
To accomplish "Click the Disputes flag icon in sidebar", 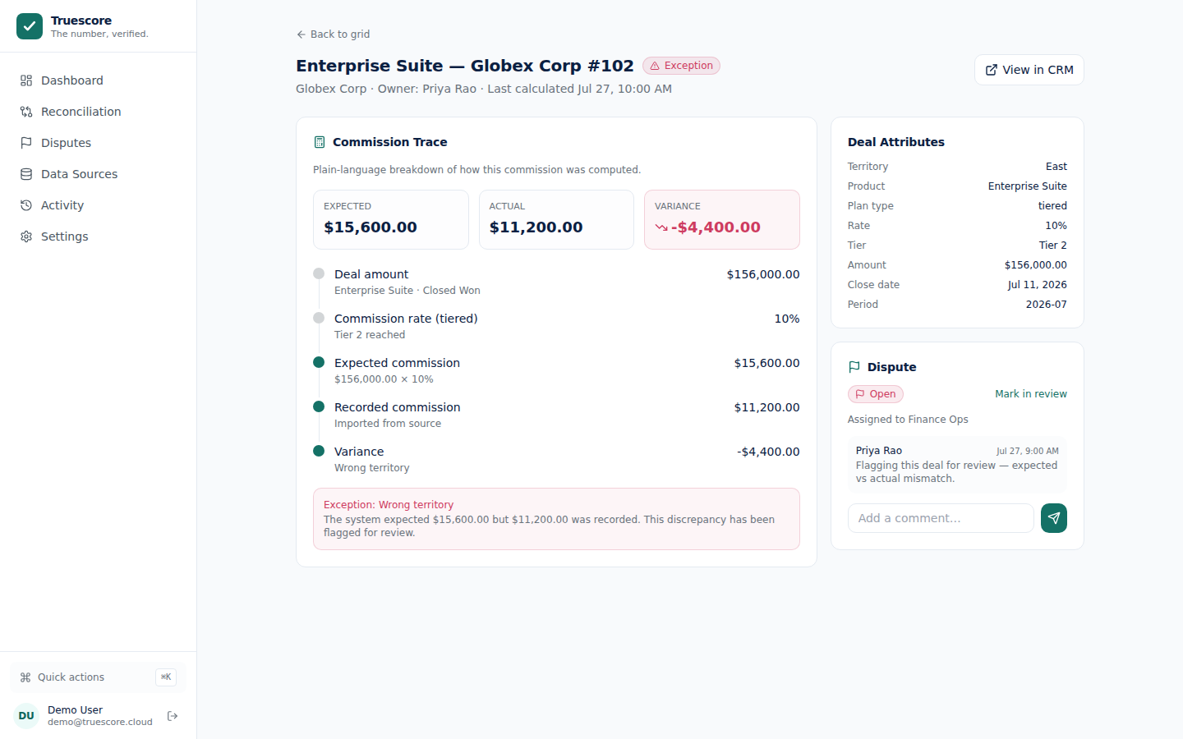I will pos(26,143).
